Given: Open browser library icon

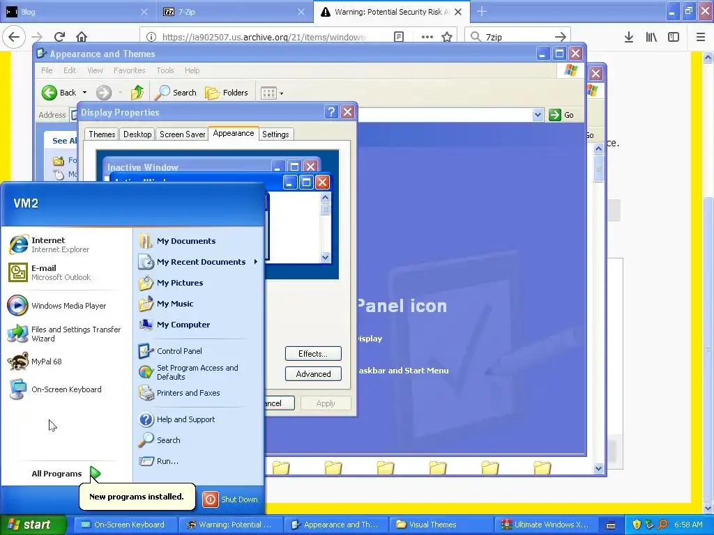Looking at the screenshot, I should [x=651, y=37].
